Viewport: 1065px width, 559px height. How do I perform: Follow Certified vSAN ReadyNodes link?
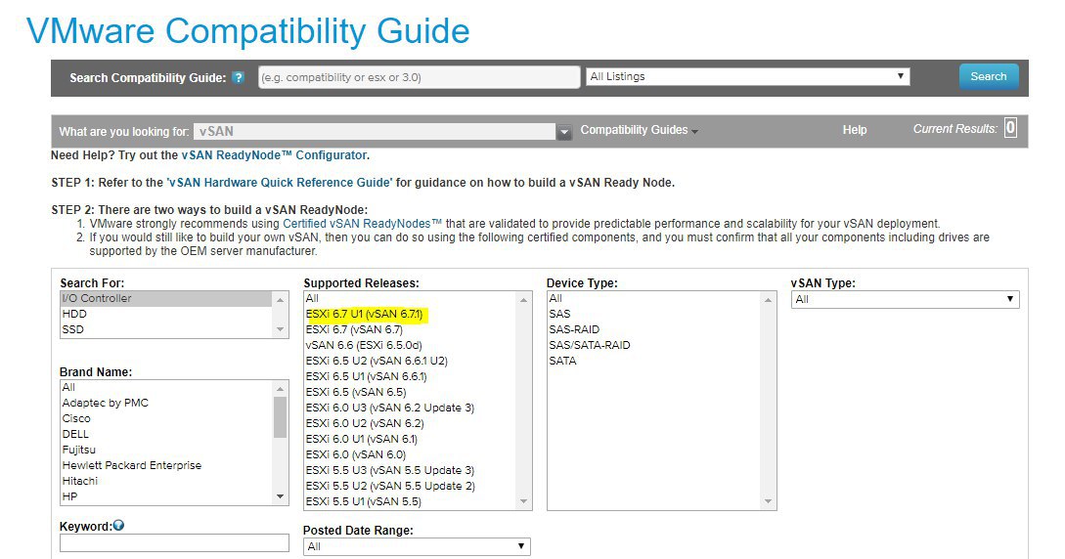coord(362,223)
